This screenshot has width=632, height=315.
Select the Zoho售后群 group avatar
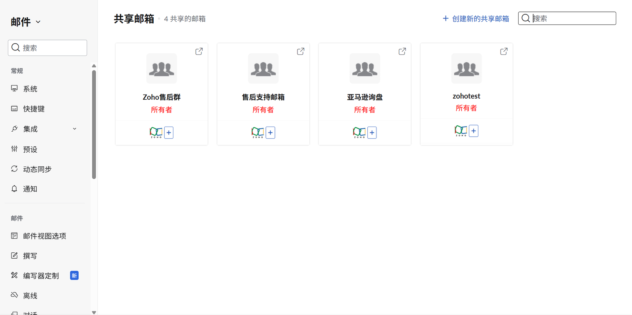tap(162, 68)
